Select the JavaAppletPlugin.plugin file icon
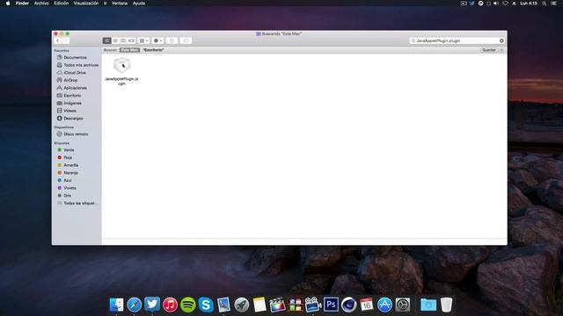 pyautogui.click(x=121, y=66)
